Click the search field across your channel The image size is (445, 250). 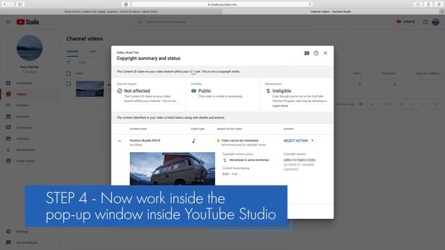(x=222, y=22)
